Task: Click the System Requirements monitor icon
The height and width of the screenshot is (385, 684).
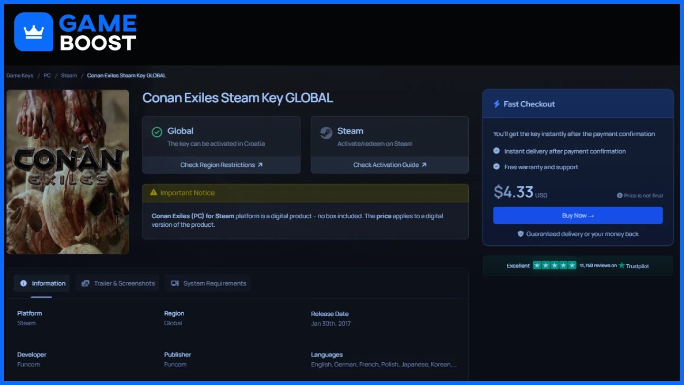Action: pos(175,283)
